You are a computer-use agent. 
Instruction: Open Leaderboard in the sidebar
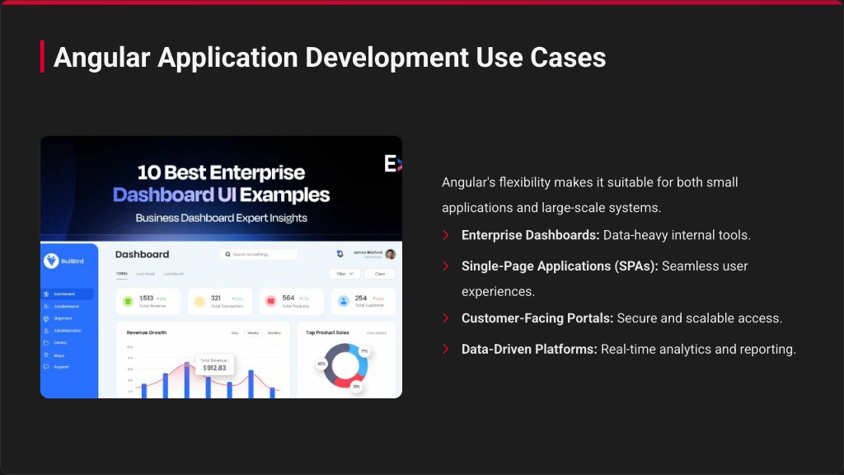pyautogui.click(x=66, y=306)
